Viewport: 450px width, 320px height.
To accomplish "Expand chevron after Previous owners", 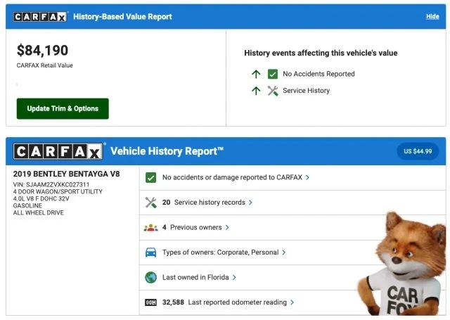I will tap(227, 228).
